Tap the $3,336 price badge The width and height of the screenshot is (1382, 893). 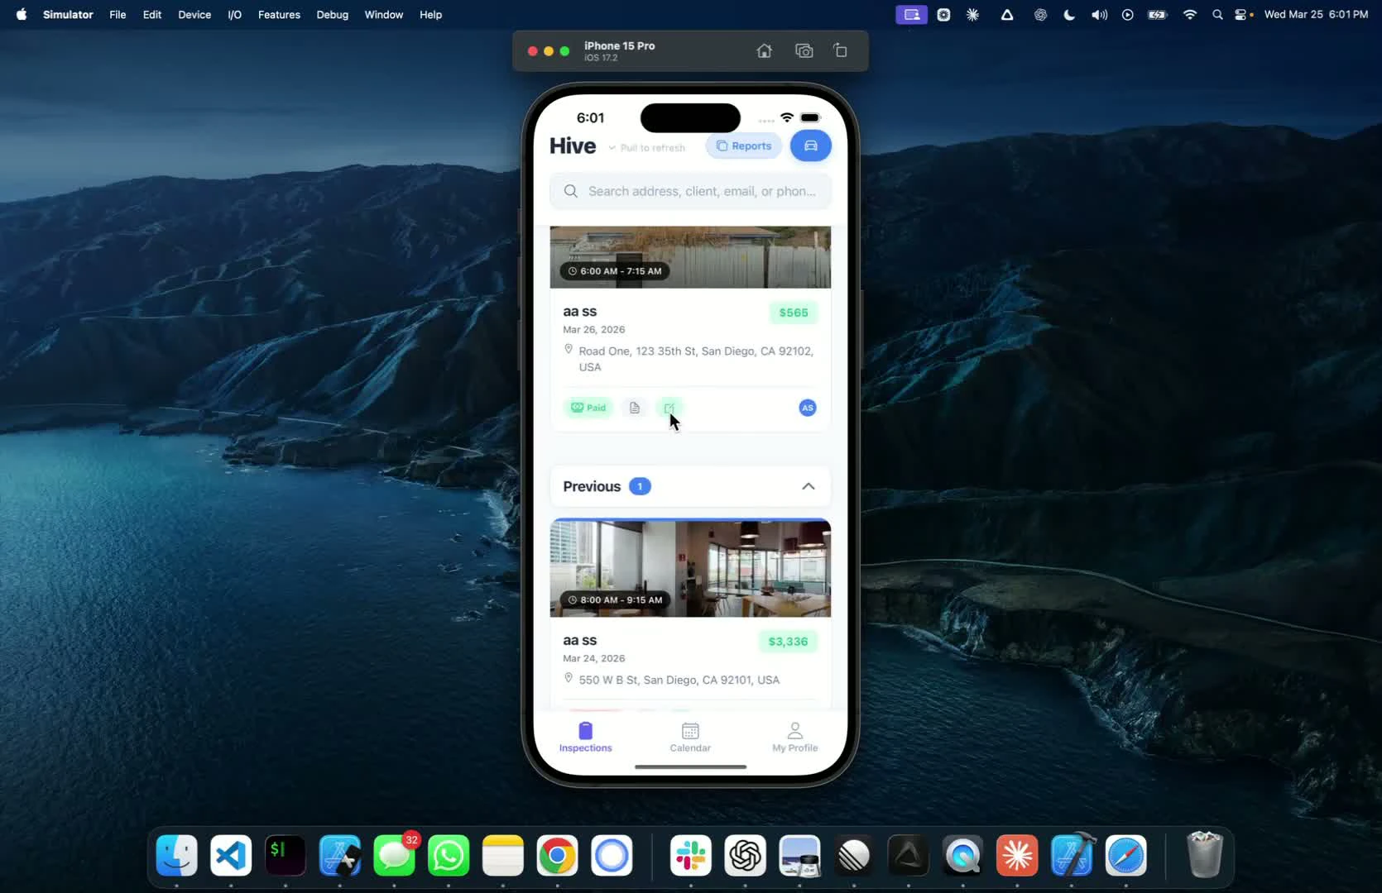[788, 642]
